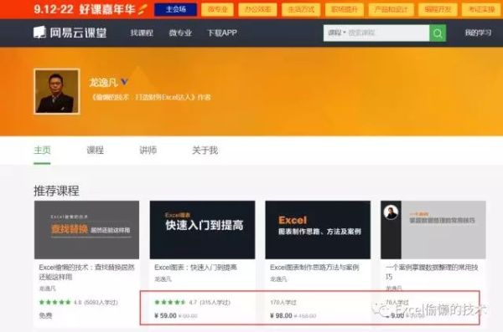Focus the course search input field
Image resolution: width=503 pixels, height=332 pixels.
[x=387, y=33]
